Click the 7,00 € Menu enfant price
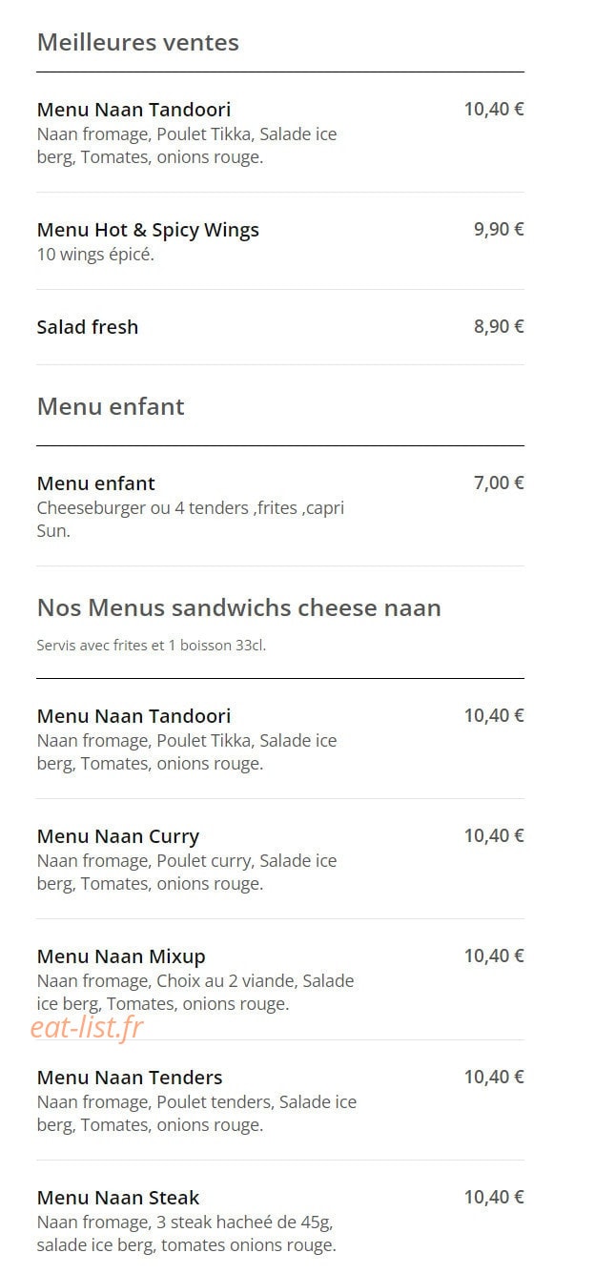This screenshot has height=1274, width=595. click(499, 483)
